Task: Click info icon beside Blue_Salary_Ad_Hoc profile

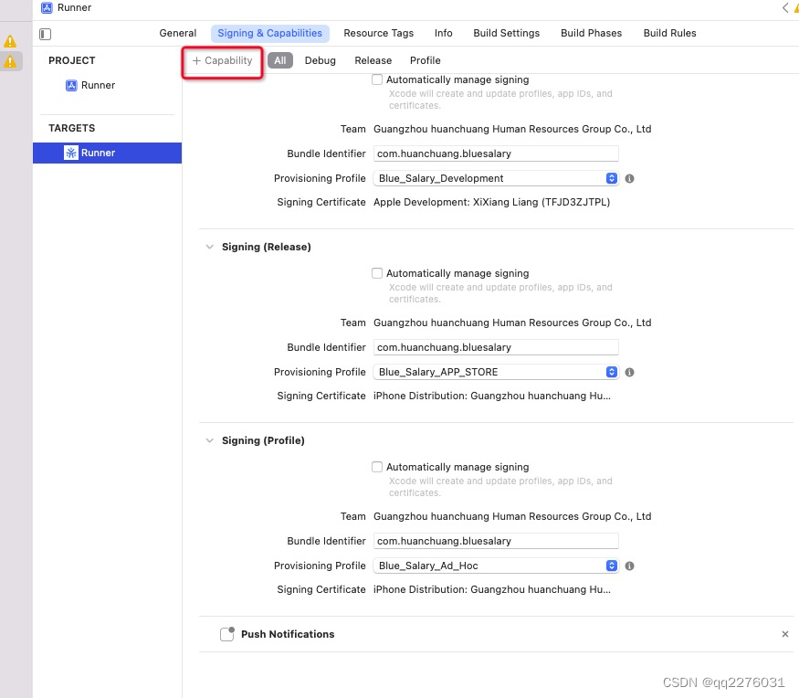Action: click(629, 566)
